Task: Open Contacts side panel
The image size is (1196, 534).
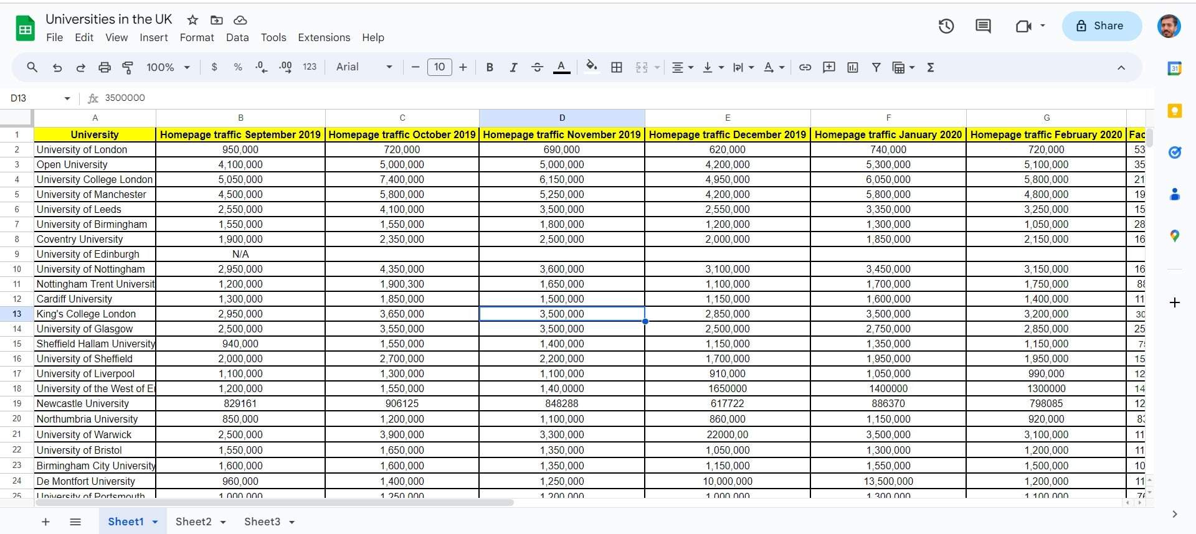Action: click(1175, 194)
